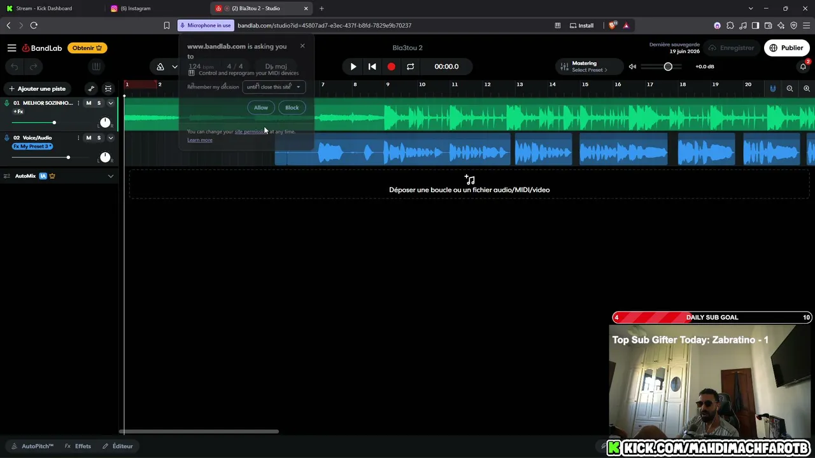Open the mixer view icon next to Ajouter une piste
This screenshot has width=815, height=458.
(x=108, y=88)
